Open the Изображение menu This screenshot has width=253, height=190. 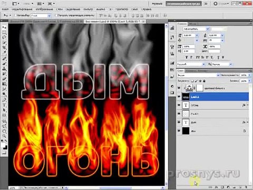point(44,9)
